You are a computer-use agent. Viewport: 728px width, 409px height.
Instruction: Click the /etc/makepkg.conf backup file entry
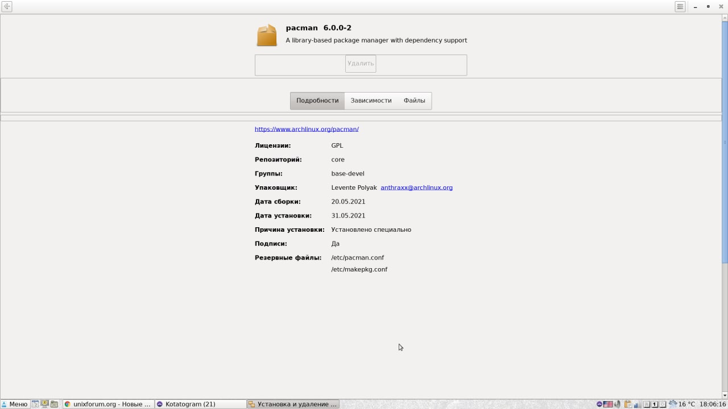[359, 269]
